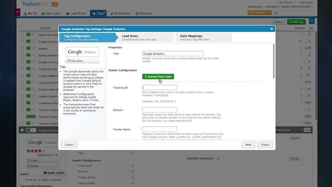332x187 pixels.
Task: Check the Criteo OneTag row checkbox
Action: click(22, 69)
